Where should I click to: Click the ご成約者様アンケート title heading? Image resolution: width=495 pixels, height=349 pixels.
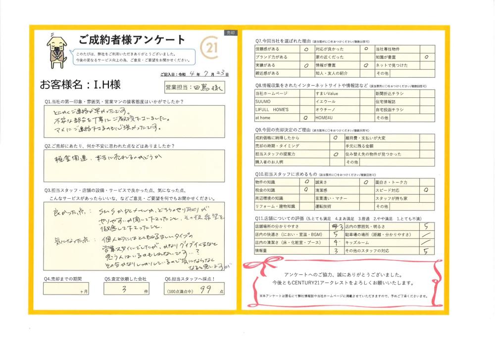tap(132, 40)
